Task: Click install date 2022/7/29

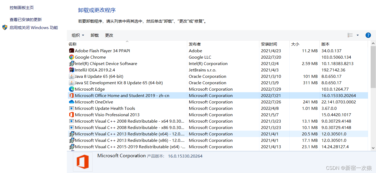Action: (x=271, y=89)
